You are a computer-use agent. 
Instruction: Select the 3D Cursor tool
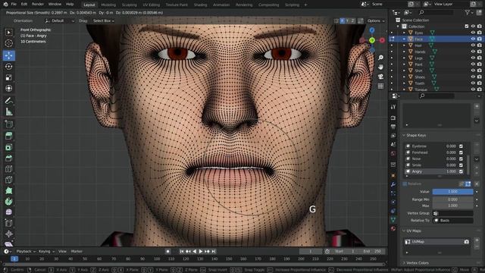(x=8, y=43)
